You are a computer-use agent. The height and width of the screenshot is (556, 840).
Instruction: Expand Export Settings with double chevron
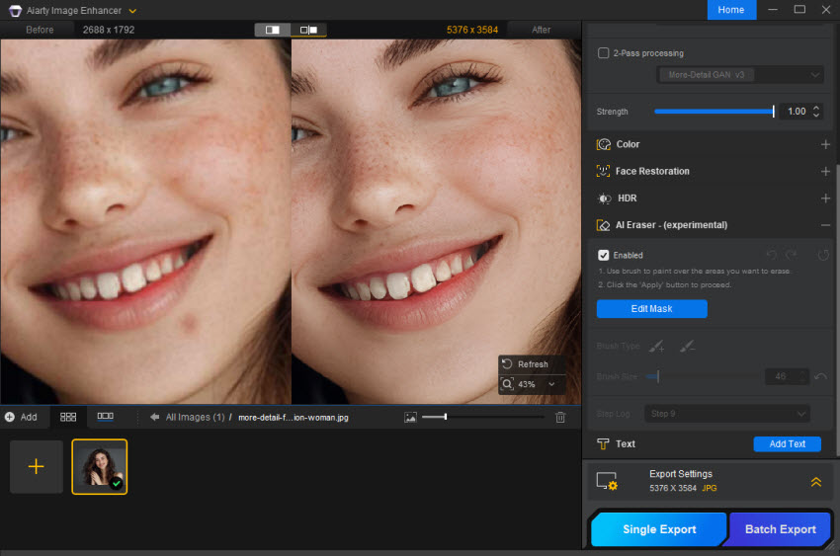click(x=816, y=482)
